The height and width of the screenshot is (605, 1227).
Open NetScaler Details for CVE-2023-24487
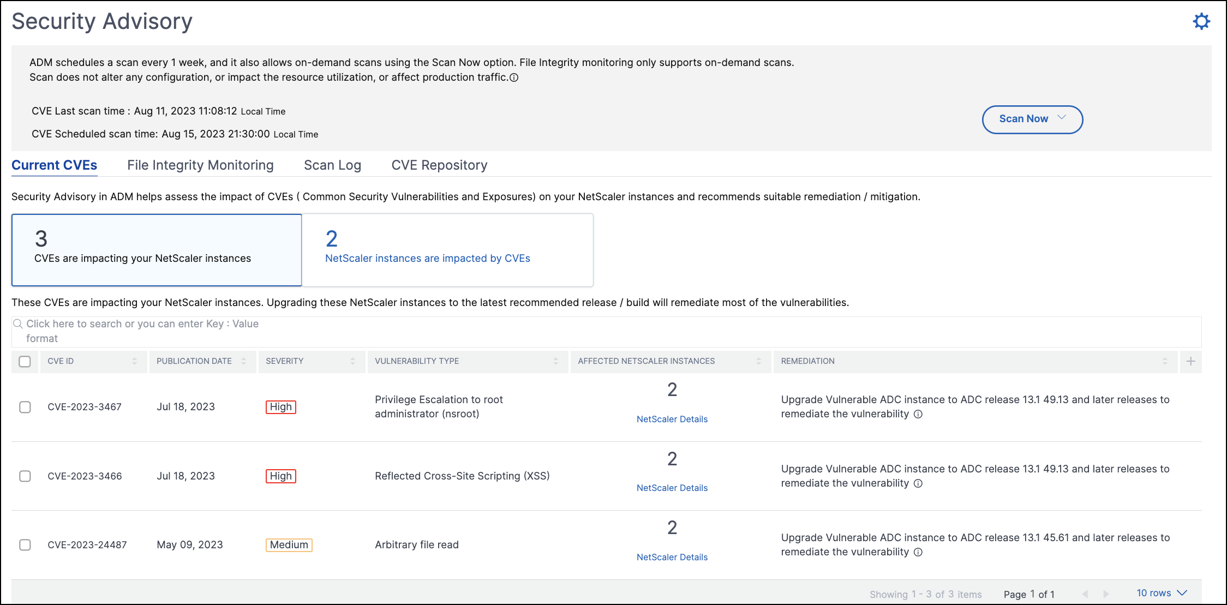coord(672,557)
